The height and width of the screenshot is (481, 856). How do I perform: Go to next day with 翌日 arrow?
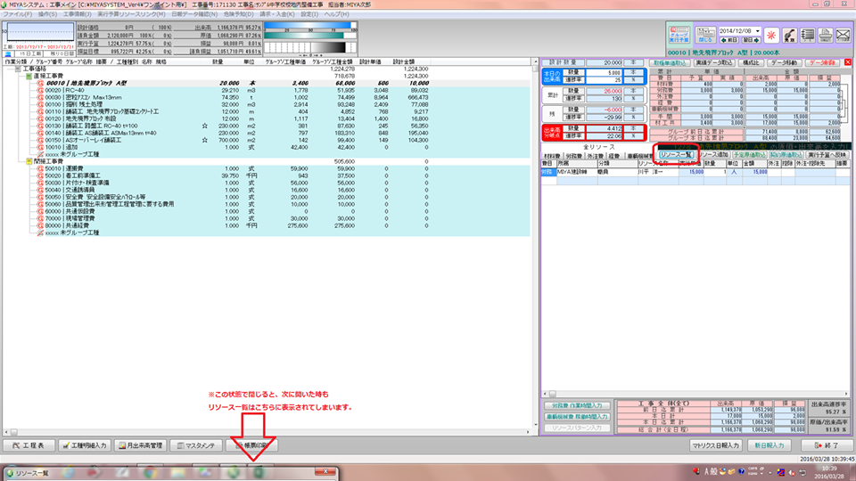[751, 40]
